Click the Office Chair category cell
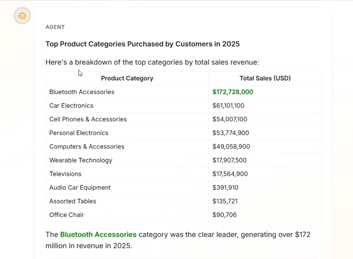This screenshot has height=259, width=353. coord(127,215)
